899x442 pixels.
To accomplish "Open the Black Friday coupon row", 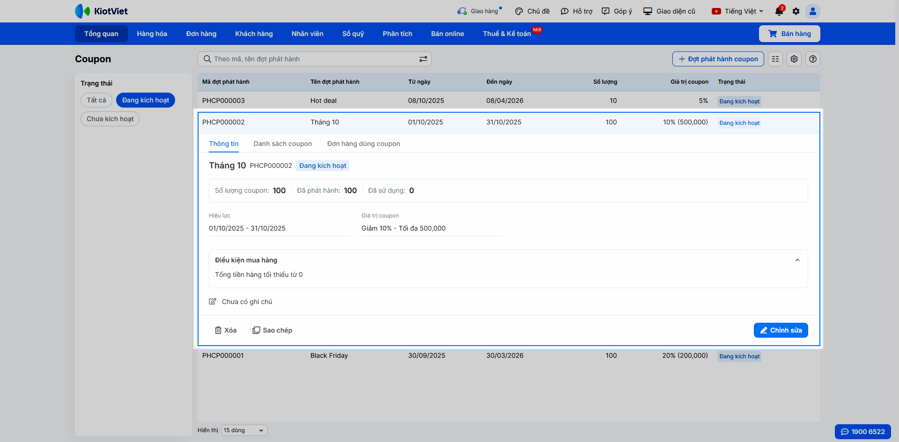I will [329, 355].
